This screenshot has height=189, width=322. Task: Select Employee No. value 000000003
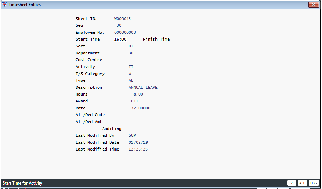(x=125, y=32)
